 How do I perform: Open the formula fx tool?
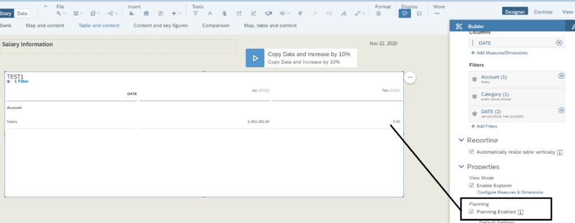[x=210, y=13]
